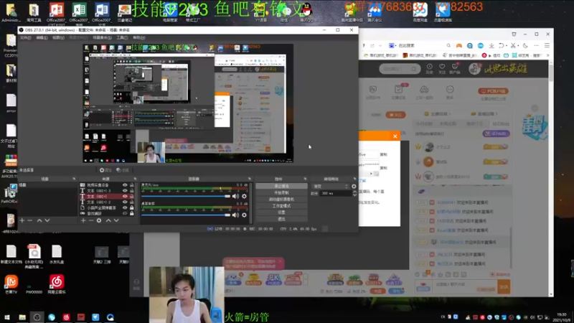
Task: Move the scene down in the scenes list
Action: (x=47, y=220)
